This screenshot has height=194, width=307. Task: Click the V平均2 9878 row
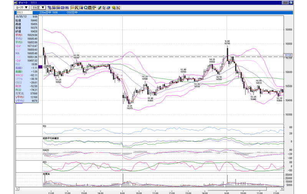click(x=26, y=101)
